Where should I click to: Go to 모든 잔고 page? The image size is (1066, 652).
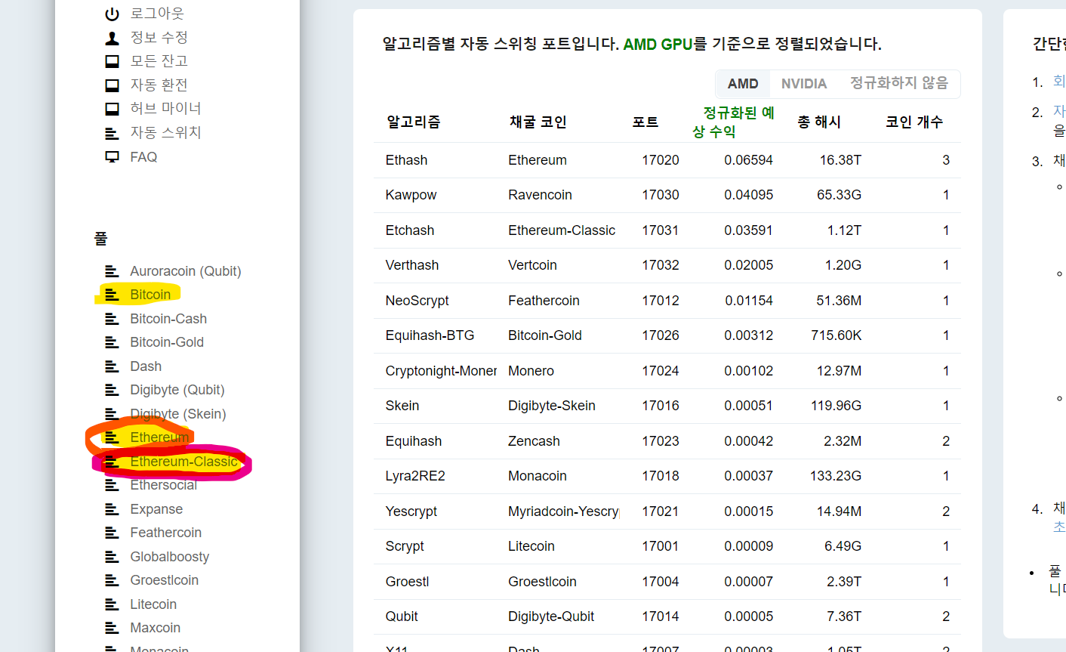pyautogui.click(x=159, y=61)
